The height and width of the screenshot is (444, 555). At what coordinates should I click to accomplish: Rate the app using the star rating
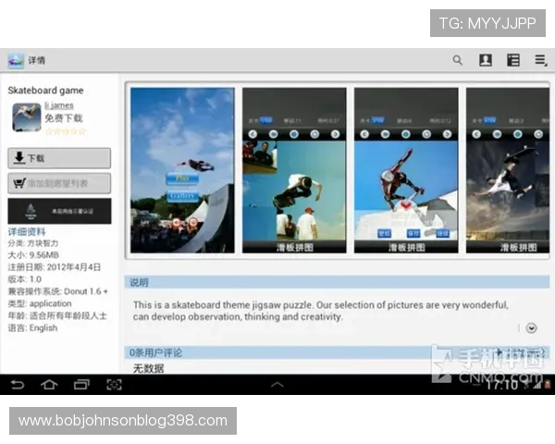coord(66,131)
